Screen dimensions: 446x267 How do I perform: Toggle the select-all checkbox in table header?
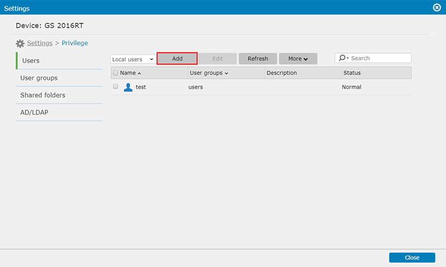(x=115, y=73)
